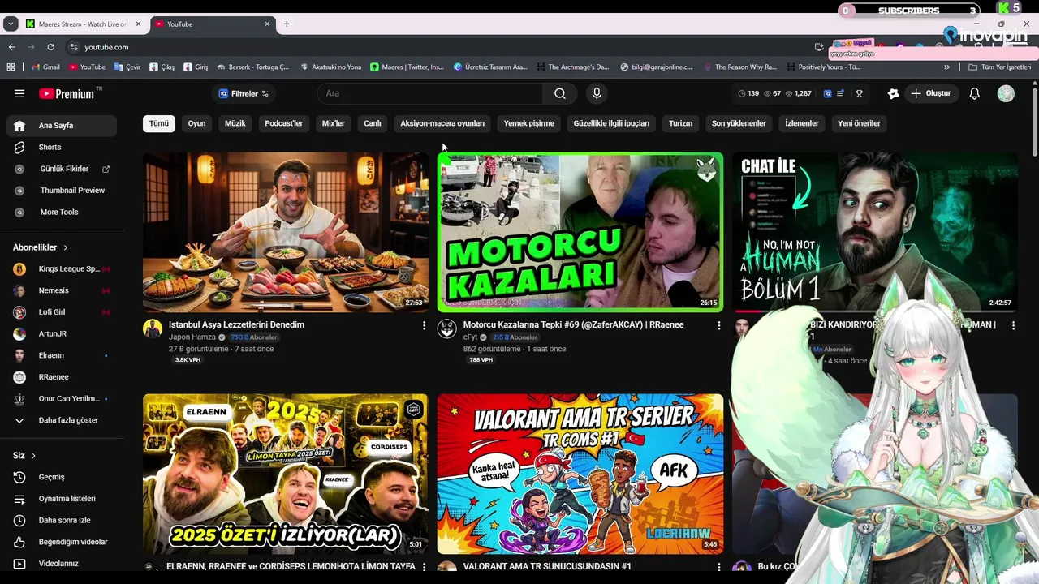Image resolution: width=1039 pixels, height=584 pixels.
Task: Open the YouTube hamburger guide menu
Action: (19, 93)
